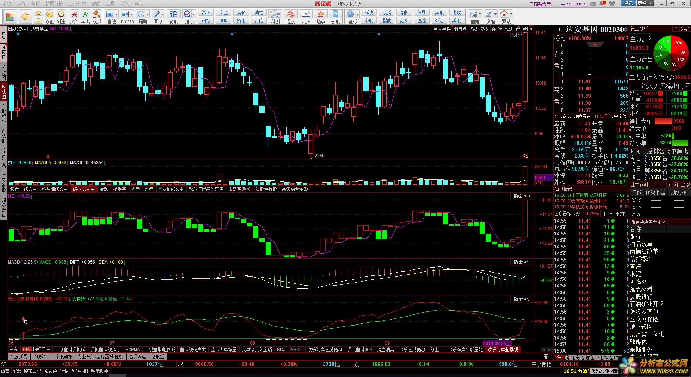The width and height of the screenshot is (691, 377).
Task: Select the 画线 drawing pencil tool
Action: coord(156,14)
